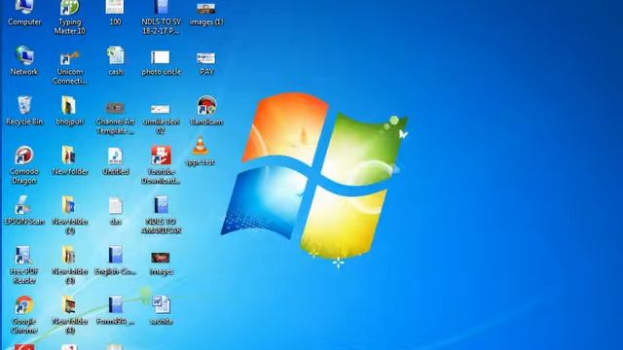This screenshot has height=350, width=623.
Task: Select the Form49A document icon
Action: (x=115, y=311)
